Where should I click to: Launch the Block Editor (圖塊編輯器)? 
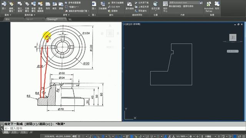click(x=40, y=7)
